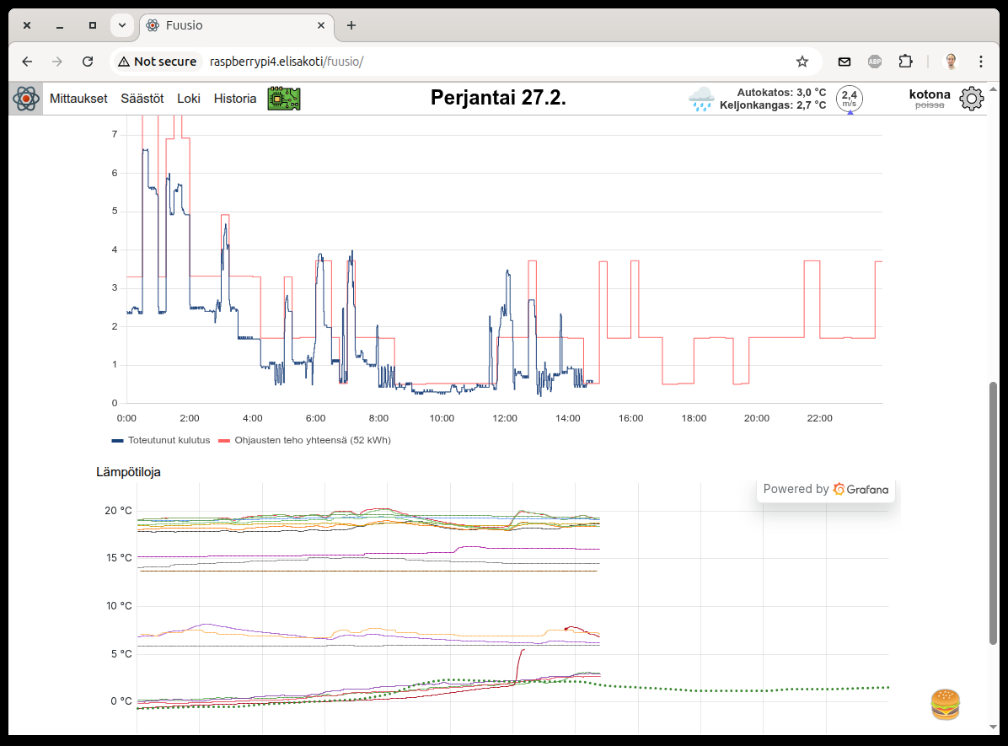
Task: Open the browser Extensions puzzle icon
Action: [905, 62]
